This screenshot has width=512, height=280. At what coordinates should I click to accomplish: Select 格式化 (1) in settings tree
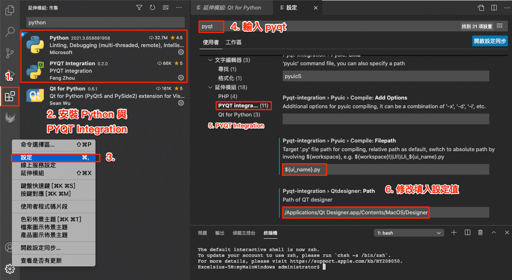(x=230, y=78)
